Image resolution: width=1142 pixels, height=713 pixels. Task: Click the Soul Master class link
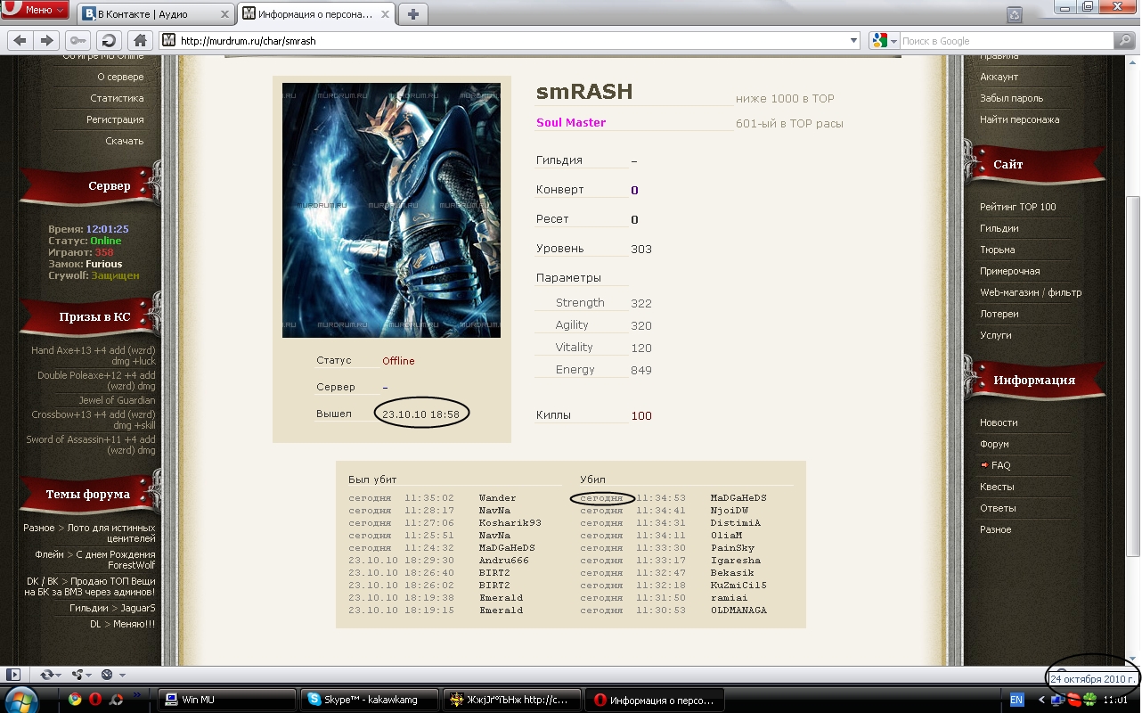point(571,122)
